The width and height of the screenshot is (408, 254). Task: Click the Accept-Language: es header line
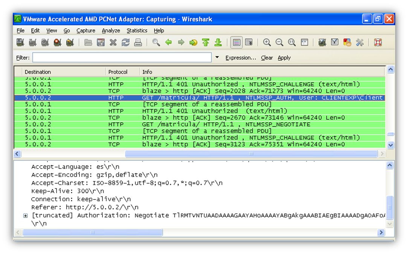pyautogui.click(x=75, y=167)
